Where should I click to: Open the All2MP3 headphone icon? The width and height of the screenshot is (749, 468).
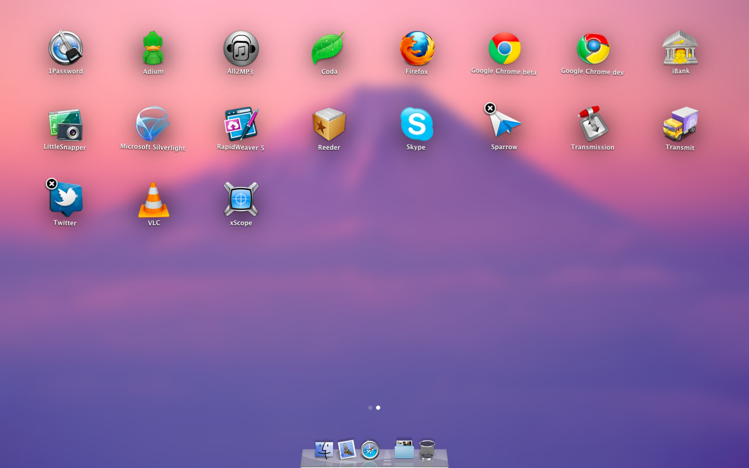pos(241,48)
